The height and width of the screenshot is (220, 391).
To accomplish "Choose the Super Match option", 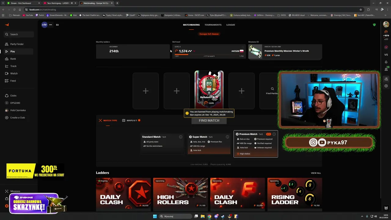I will [x=209, y=144].
